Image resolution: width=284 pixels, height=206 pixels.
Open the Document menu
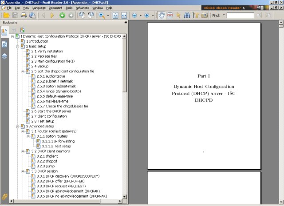55,8
